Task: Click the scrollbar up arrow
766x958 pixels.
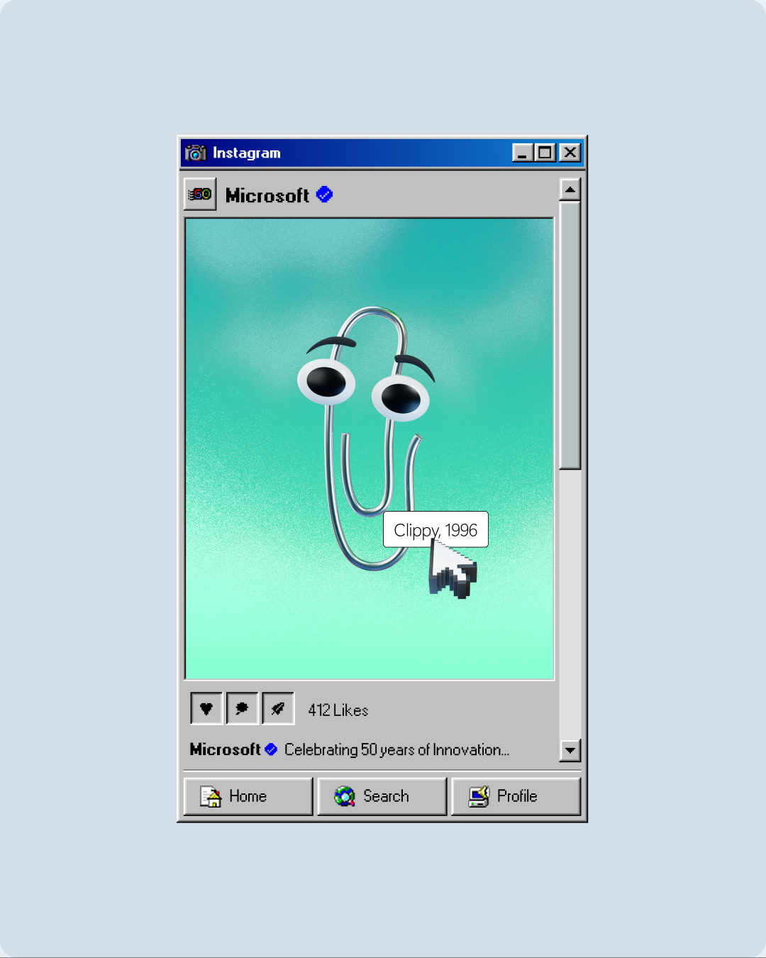Action: coord(570,189)
